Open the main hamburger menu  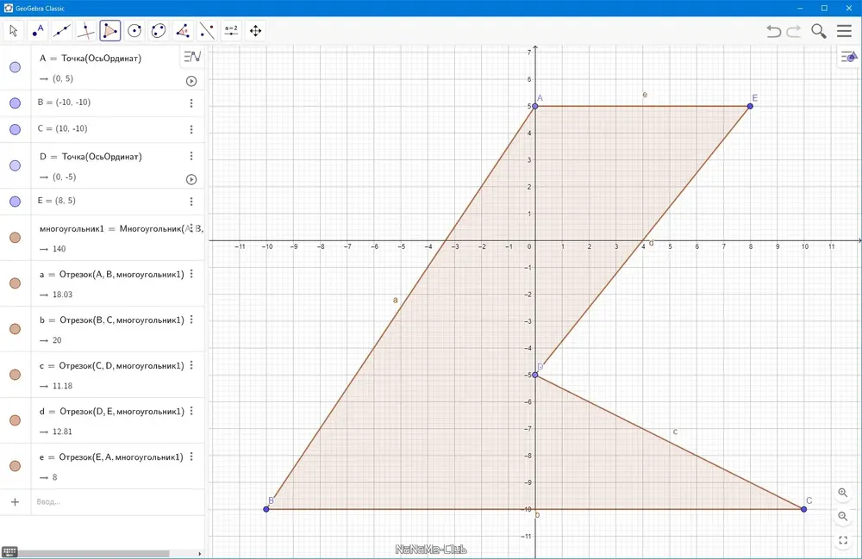[x=845, y=31]
